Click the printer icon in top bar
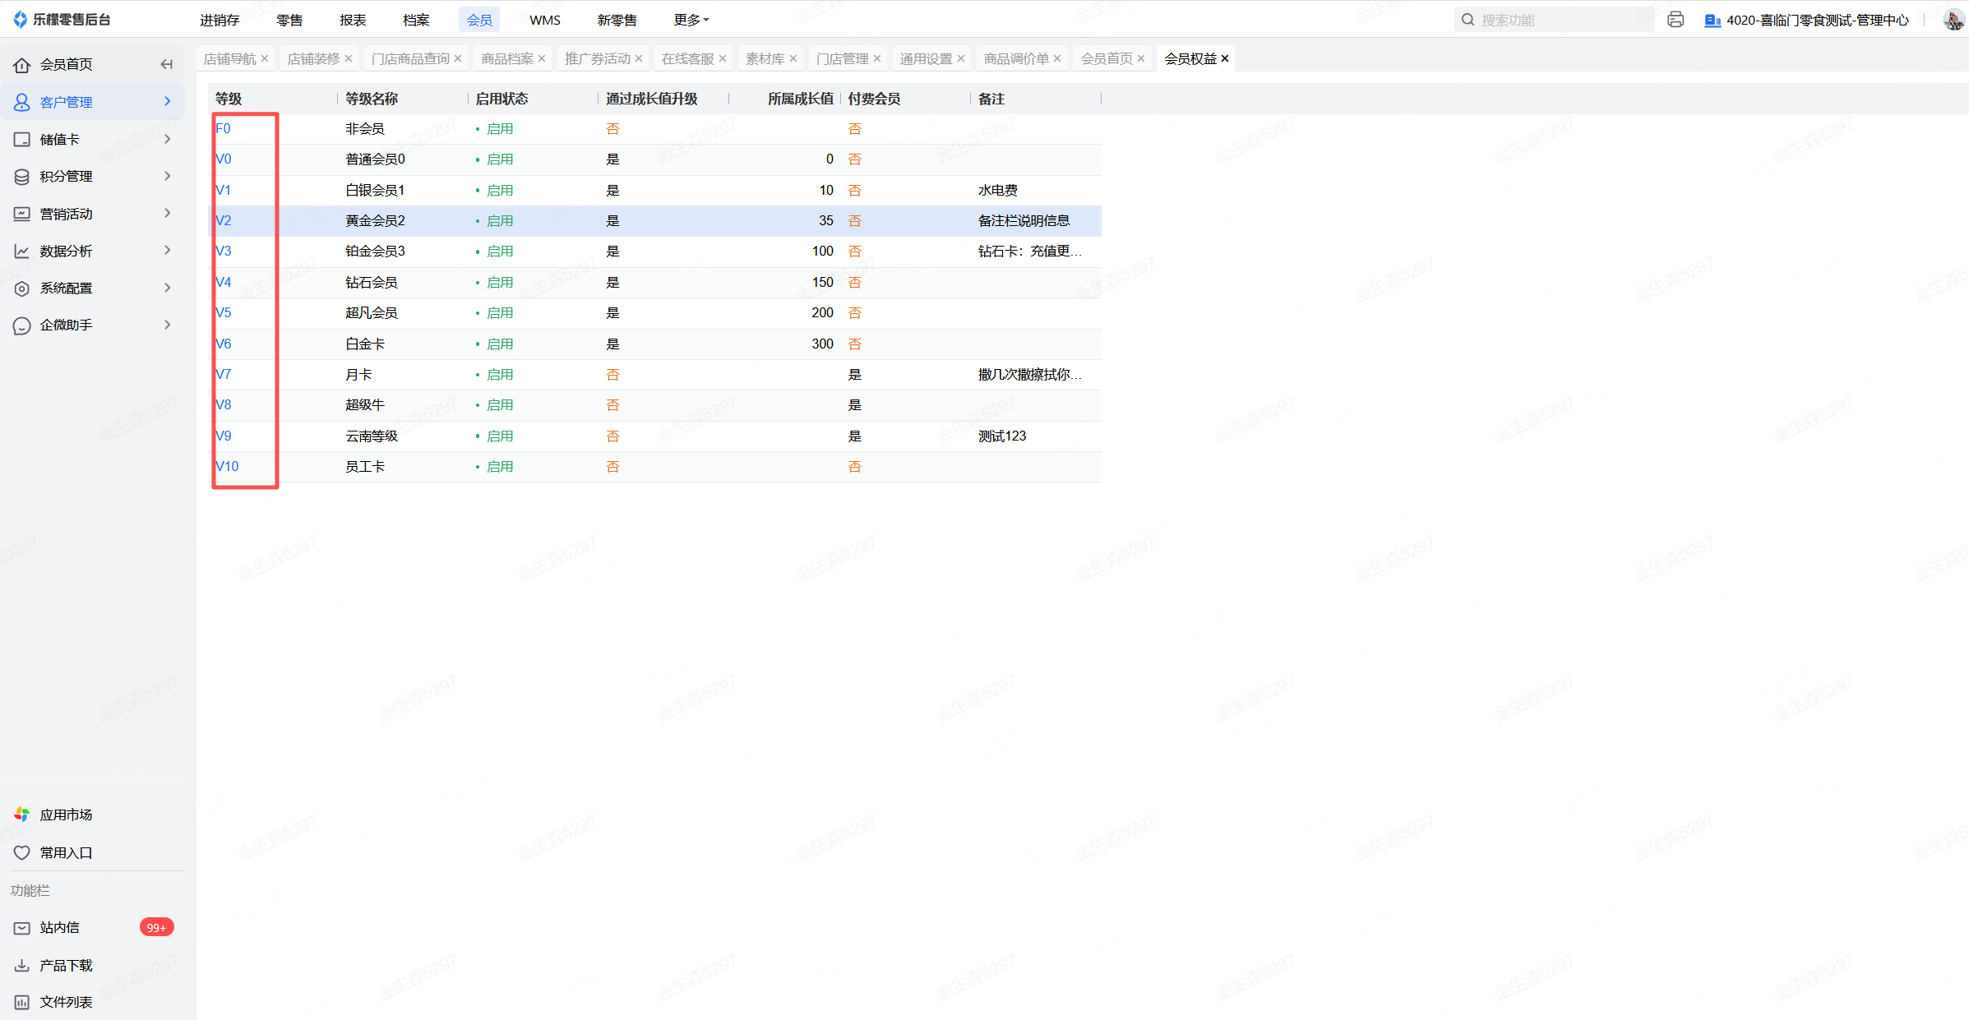The image size is (1969, 1020). [x=1675, y=20]
